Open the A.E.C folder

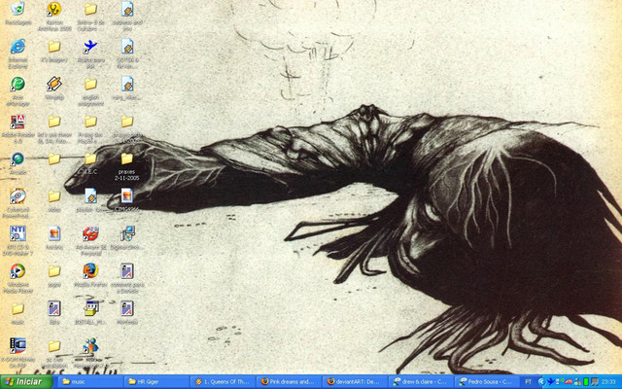pyautogui.click(x=90, y=159)
